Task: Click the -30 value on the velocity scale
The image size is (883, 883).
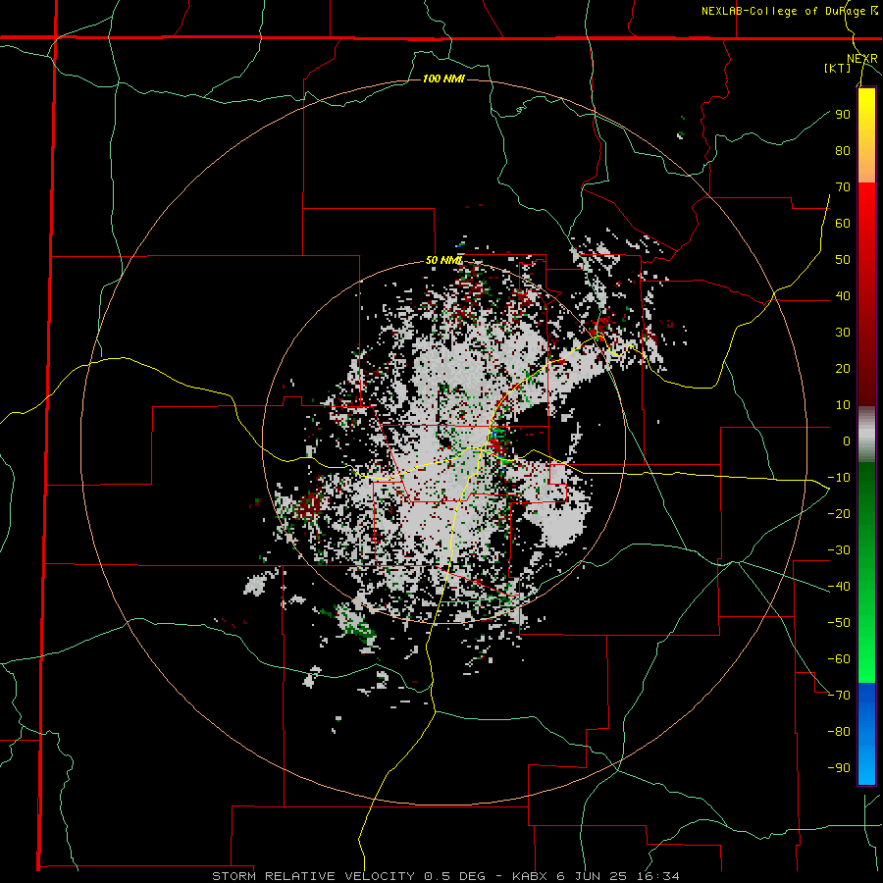Action: point(839,550)
